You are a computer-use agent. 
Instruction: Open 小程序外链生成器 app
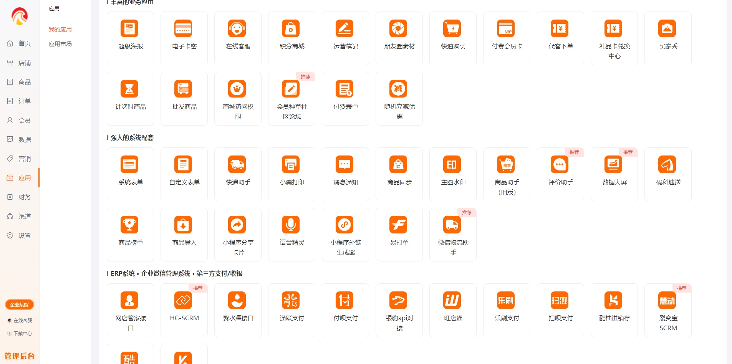pos(345,235)
